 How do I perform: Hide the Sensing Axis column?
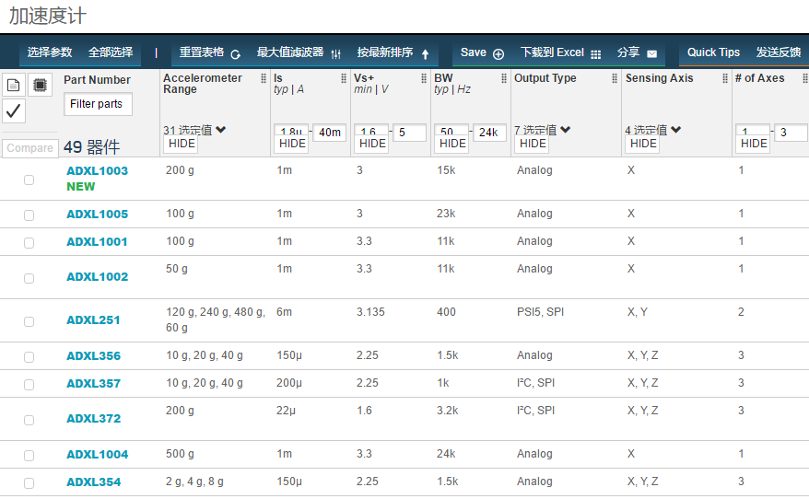[x=643, y=144]
